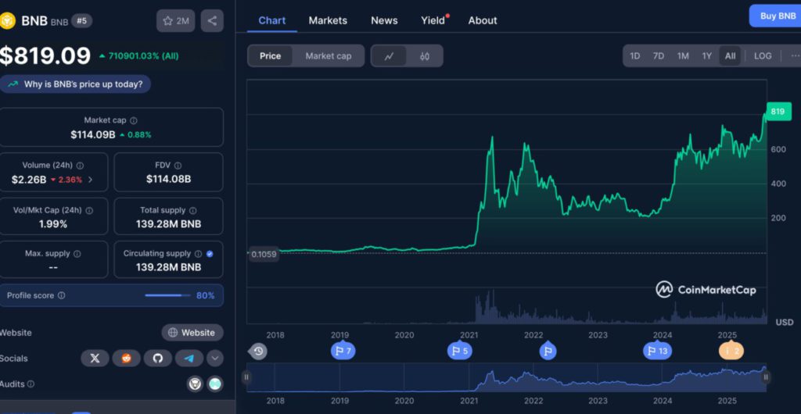Click the 2024 event marker labeled 13
This screenshot has height=414, width=801.
pos(656,352)
